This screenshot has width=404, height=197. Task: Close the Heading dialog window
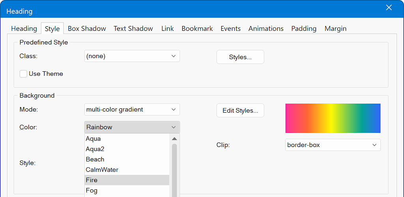click(389, 8)
